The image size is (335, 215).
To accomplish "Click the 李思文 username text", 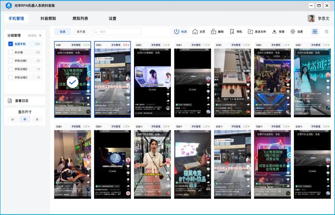I will pos(324,18).
